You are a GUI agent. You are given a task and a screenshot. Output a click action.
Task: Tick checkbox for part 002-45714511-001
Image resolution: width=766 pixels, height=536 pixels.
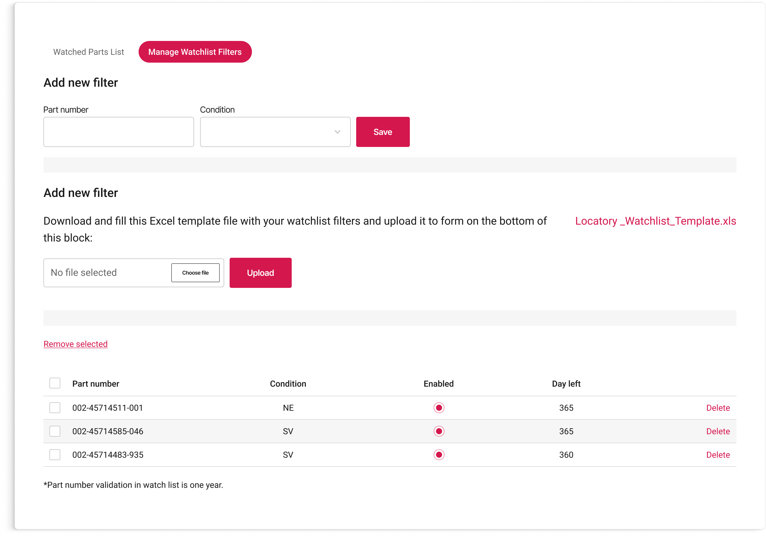(55, 408)
